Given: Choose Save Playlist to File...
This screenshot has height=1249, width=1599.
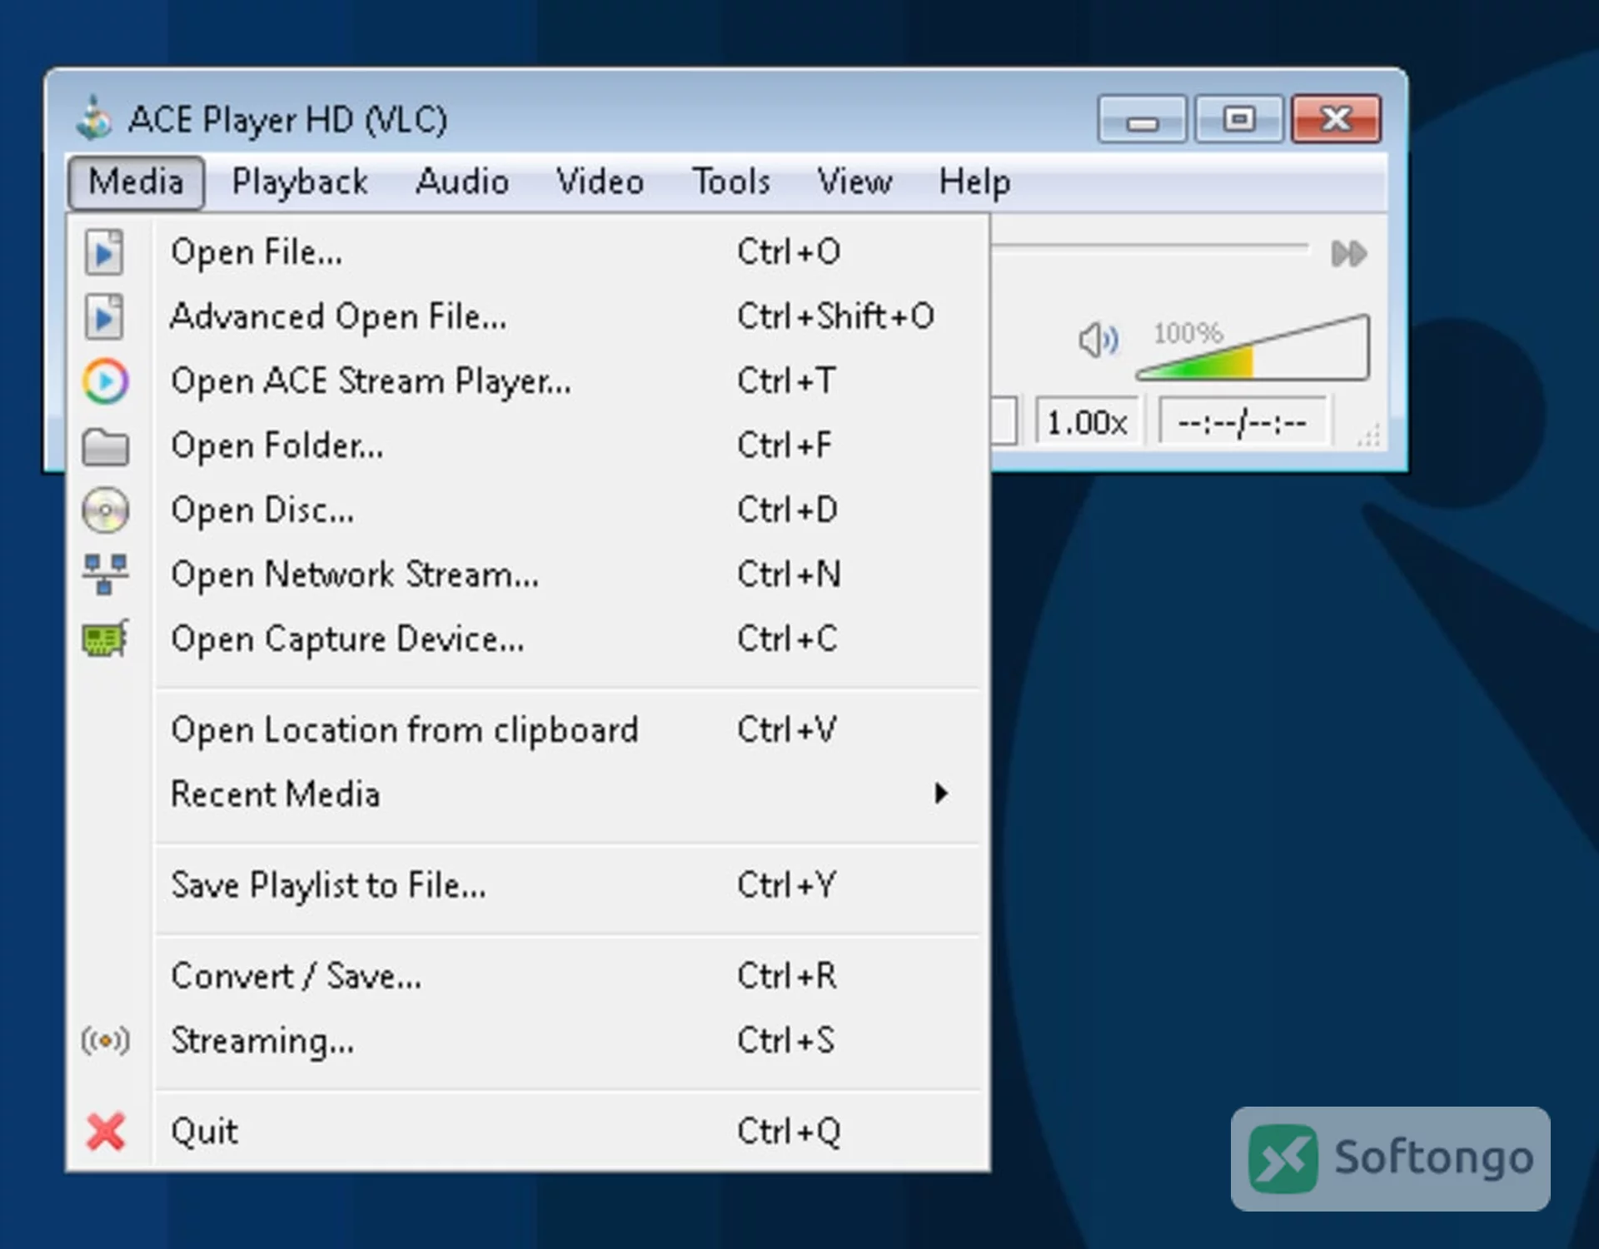Looking at the screenshot, I should pyautogui.click(x=528, y=885).
